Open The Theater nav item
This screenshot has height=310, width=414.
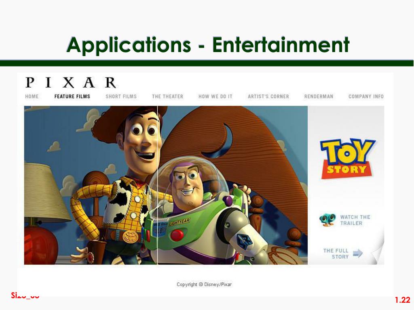(x=168, y=96)
